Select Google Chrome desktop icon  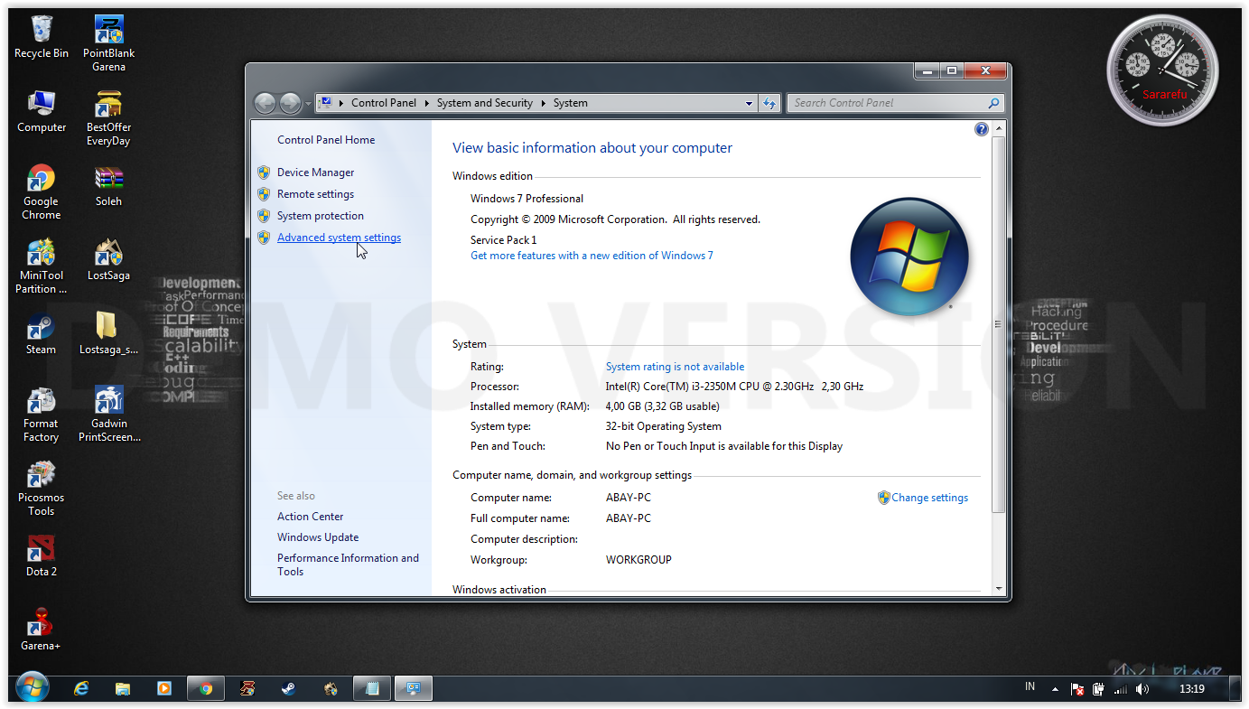[x=42, y=192]
